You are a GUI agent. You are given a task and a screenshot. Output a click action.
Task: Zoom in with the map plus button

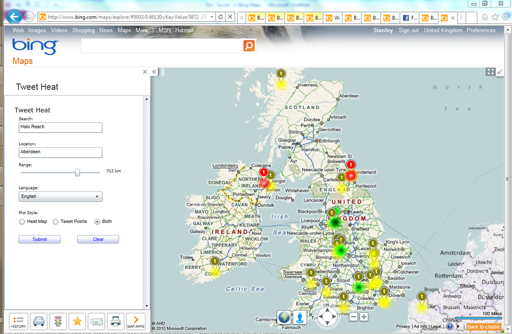363,316
